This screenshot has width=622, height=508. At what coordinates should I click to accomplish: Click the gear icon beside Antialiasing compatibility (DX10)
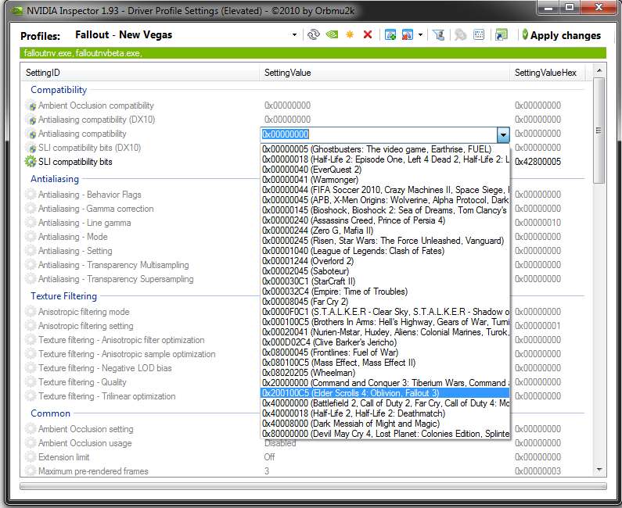(31, 120)
